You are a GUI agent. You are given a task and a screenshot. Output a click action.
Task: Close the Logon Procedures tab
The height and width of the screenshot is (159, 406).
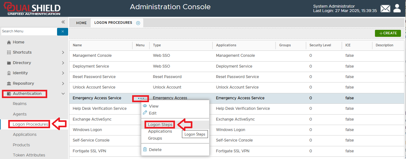(138, 23)
